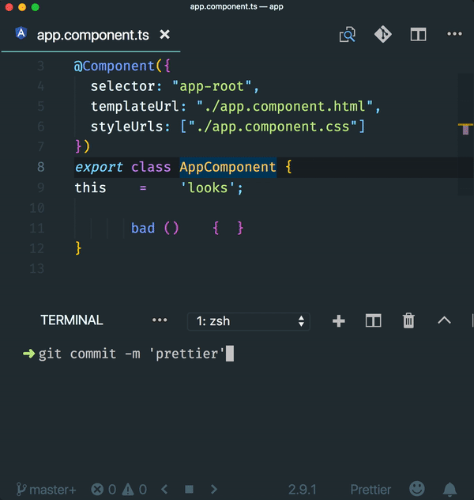Click line number 12 in the gutter
Viewport: 474px width, 500px height.
(x=36, y=248)
